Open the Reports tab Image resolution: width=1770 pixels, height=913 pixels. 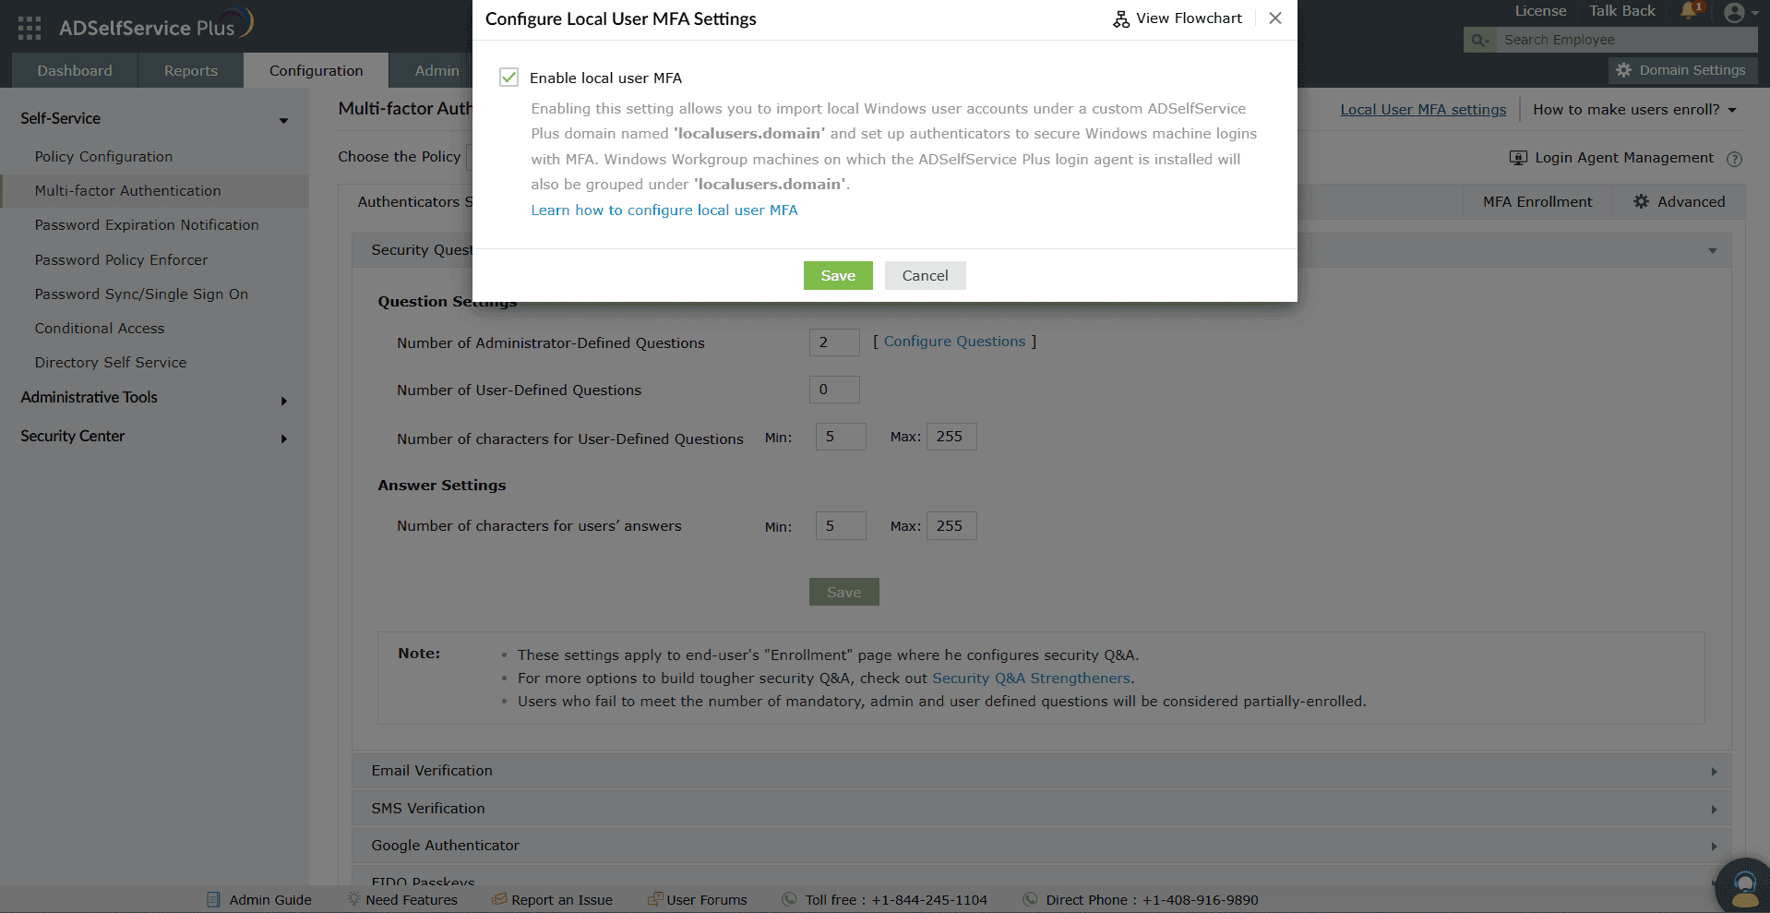point(189,69)
